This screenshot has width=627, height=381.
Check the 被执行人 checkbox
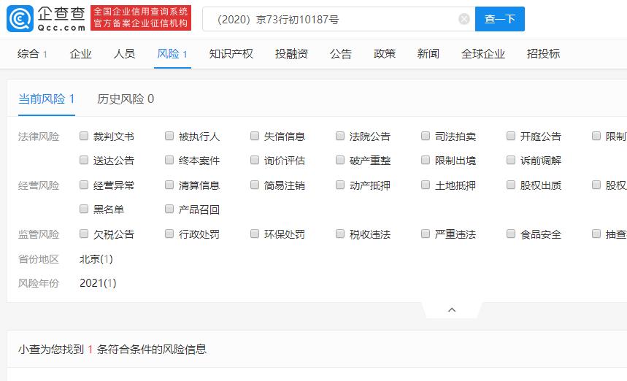click(x=169, y=136)
